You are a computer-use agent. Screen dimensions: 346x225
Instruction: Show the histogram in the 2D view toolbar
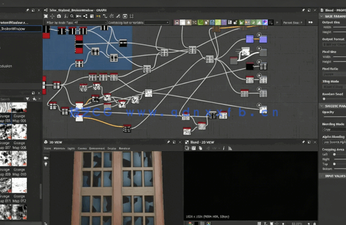coord(230,148)
